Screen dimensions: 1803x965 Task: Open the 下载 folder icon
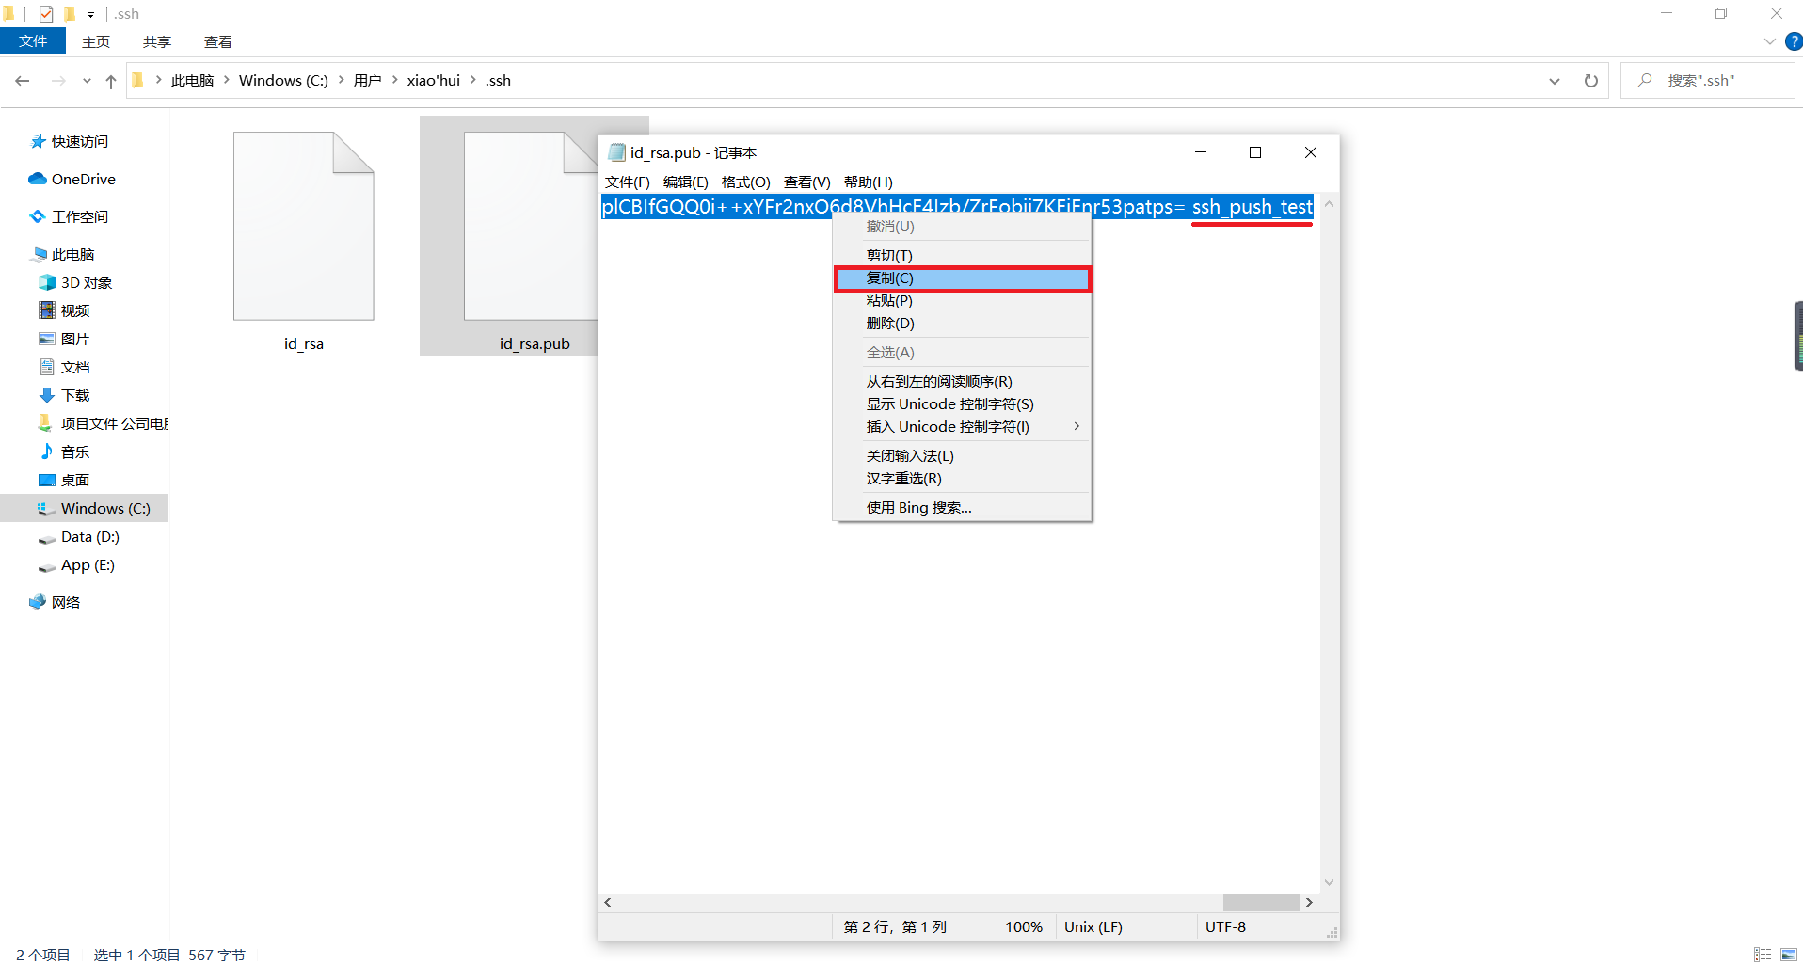[x=47, y=395]
